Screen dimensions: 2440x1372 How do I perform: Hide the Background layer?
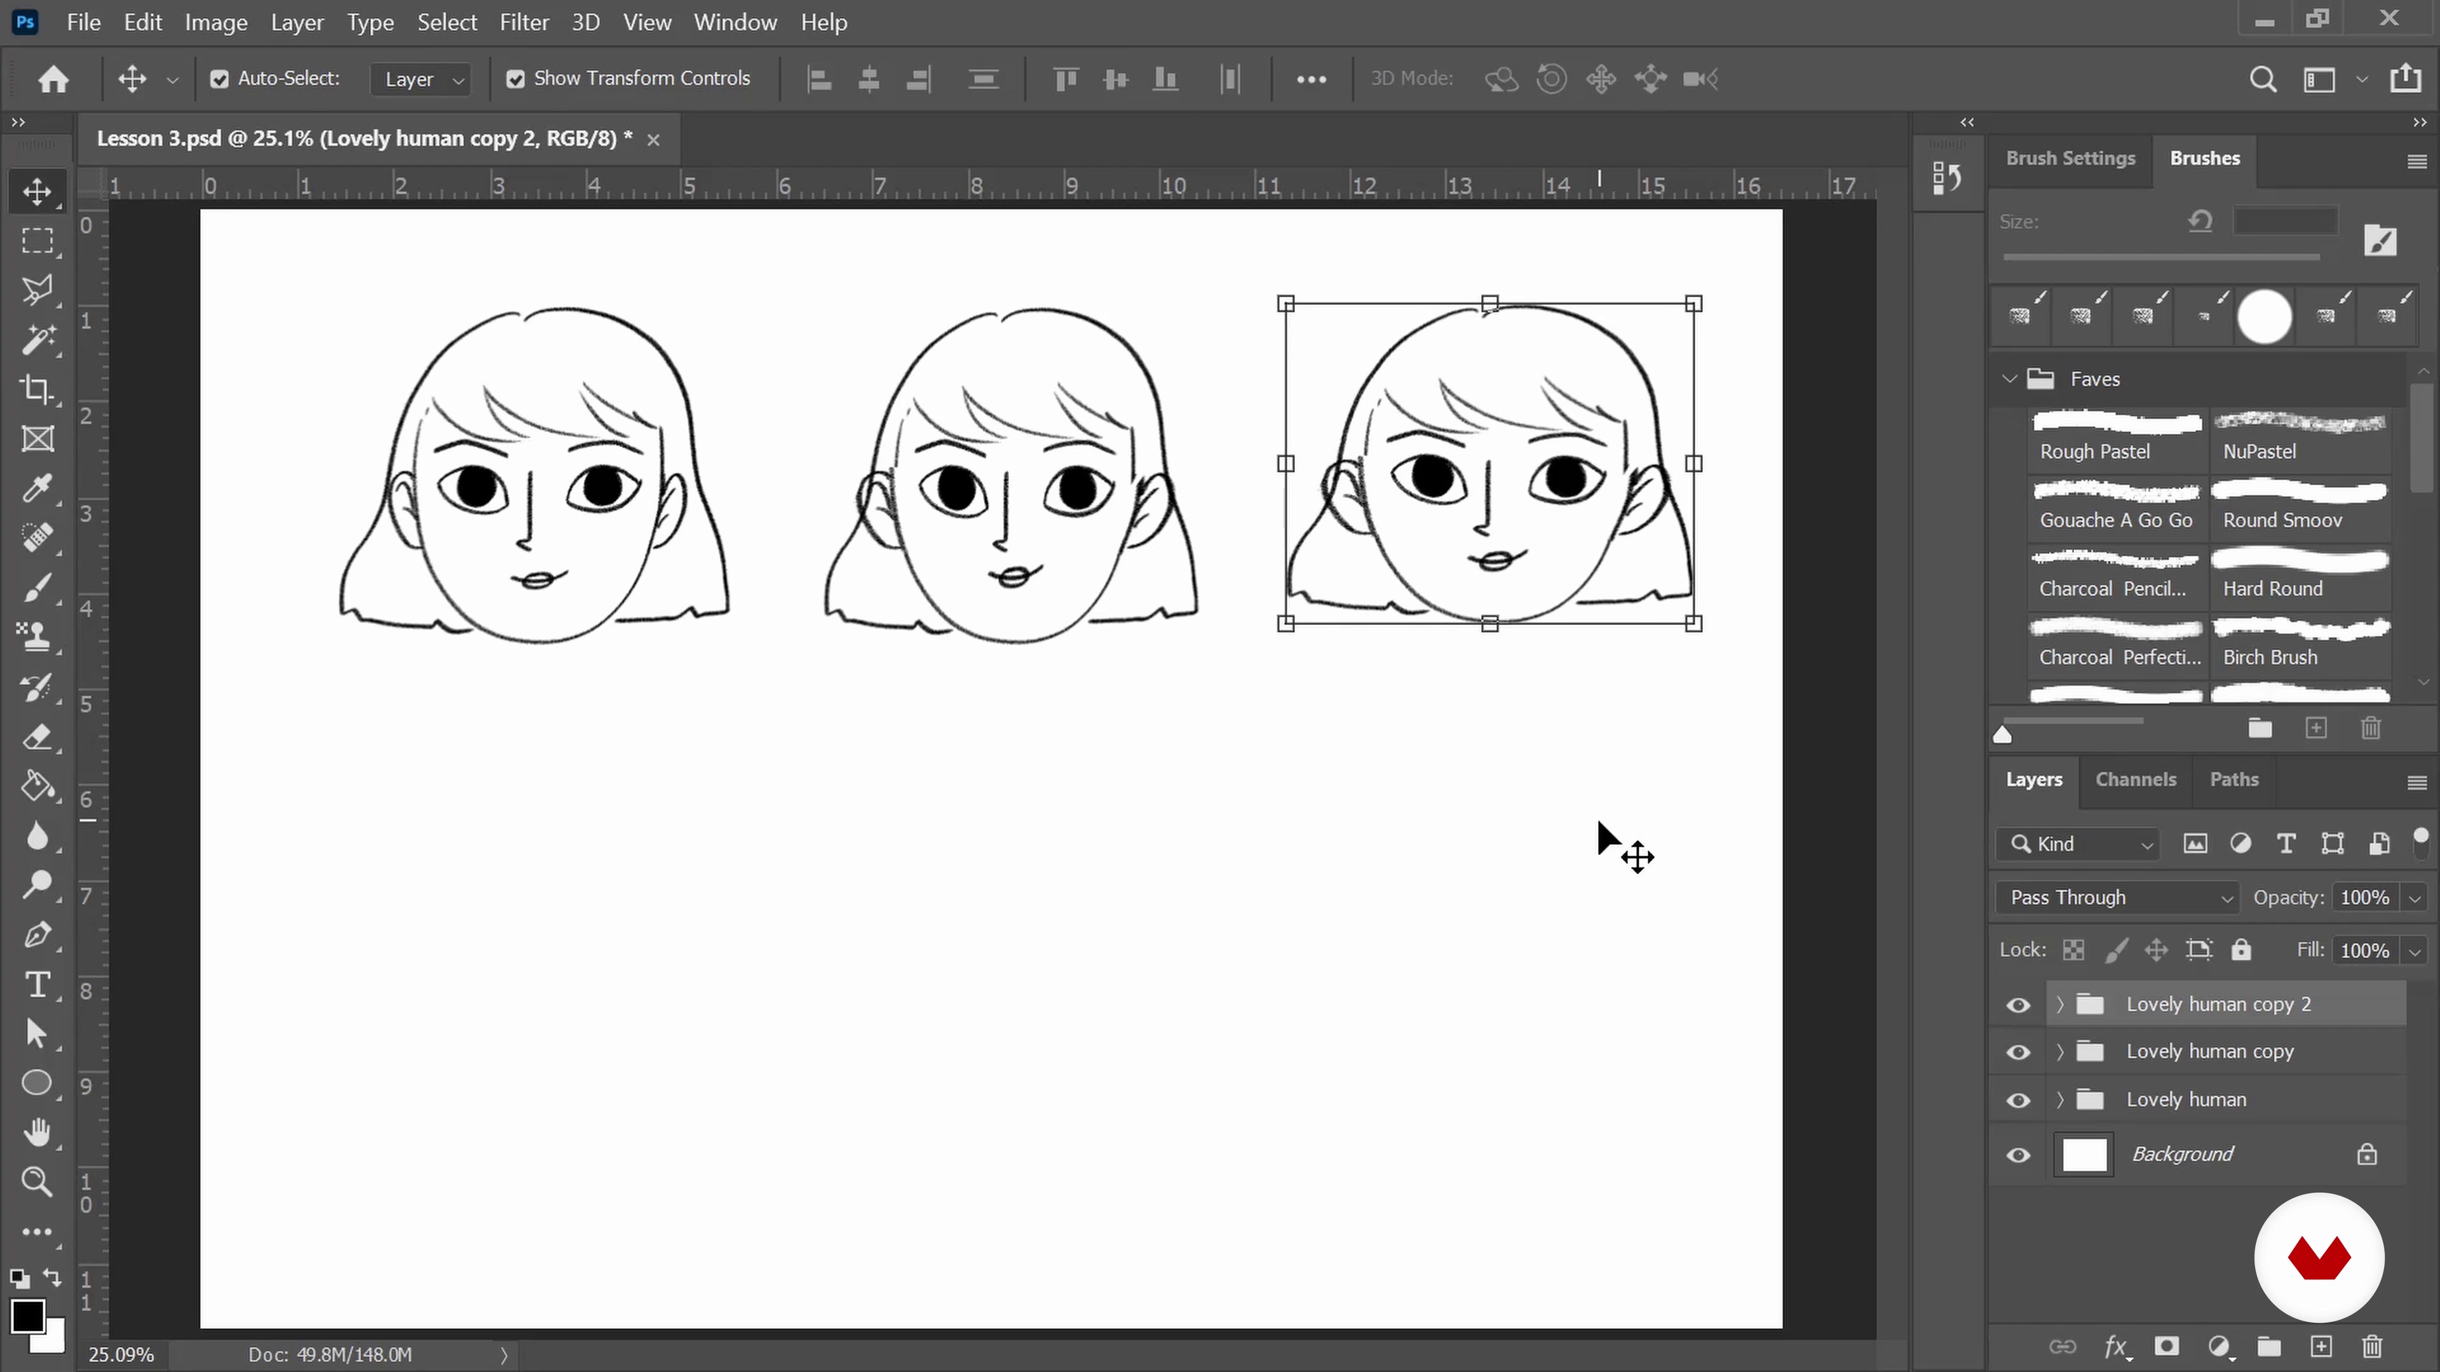2019,1155
